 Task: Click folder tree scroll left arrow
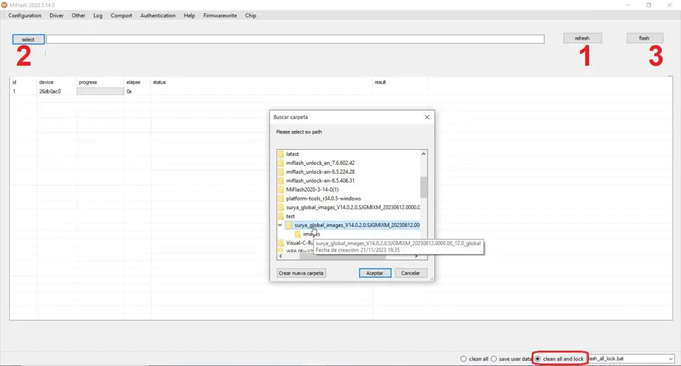281,256
